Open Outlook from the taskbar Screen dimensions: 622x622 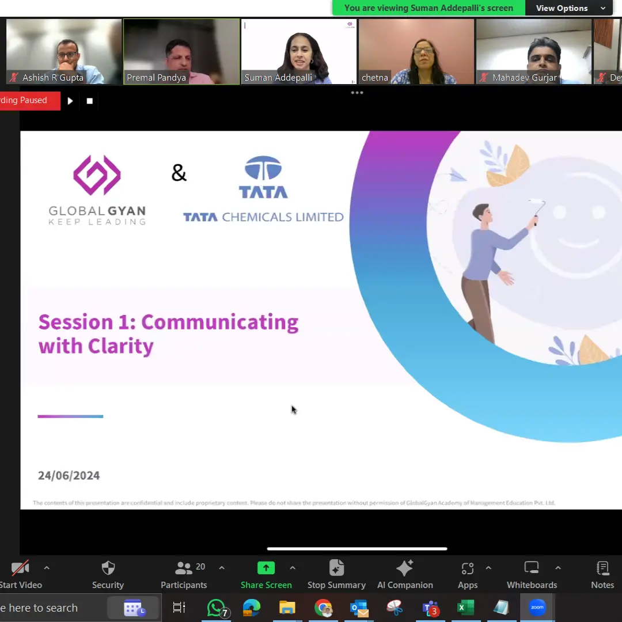359,608
